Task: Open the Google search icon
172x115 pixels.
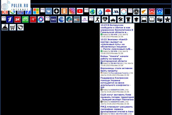Action: 13,12
